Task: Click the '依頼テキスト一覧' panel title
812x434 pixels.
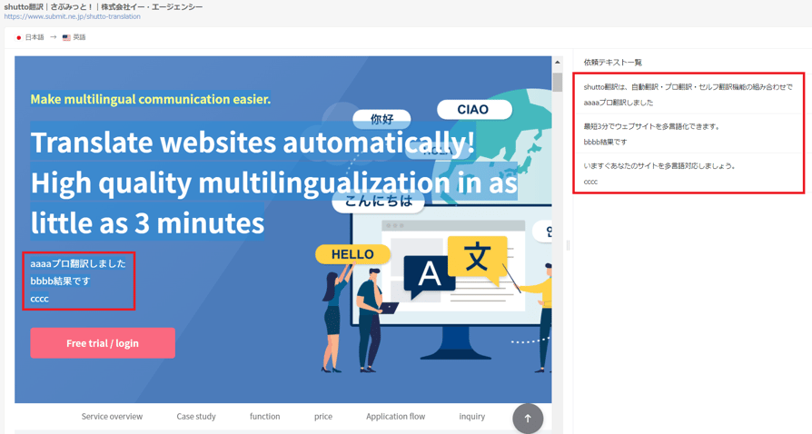Action: [612, 62]
